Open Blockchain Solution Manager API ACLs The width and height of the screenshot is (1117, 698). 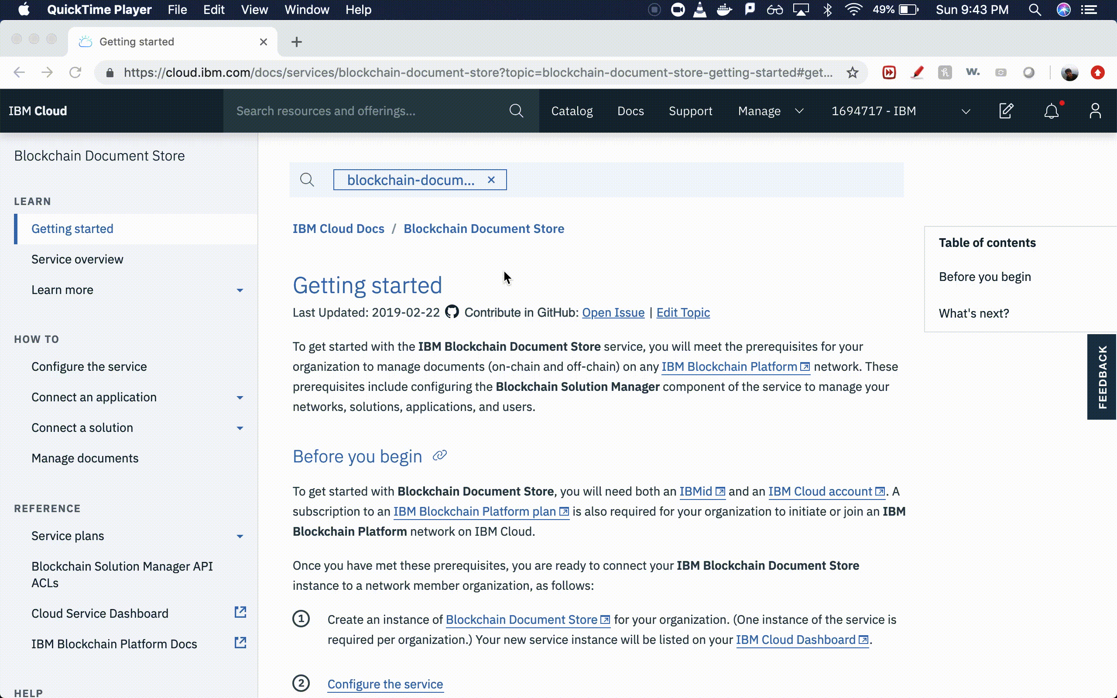tap(122, 574)
